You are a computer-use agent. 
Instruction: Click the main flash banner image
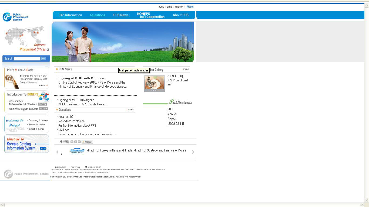pos(123,42)
